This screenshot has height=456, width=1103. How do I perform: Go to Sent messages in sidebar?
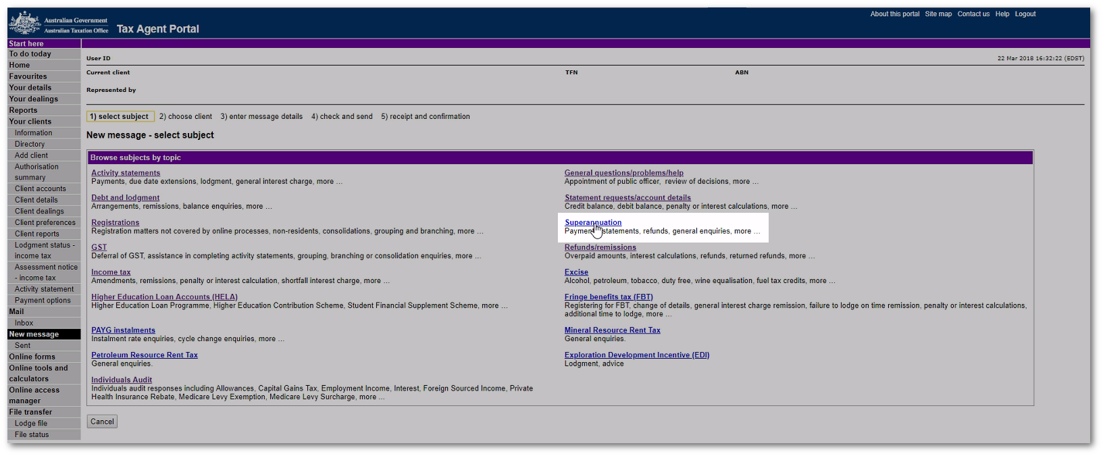coord(23,345)
